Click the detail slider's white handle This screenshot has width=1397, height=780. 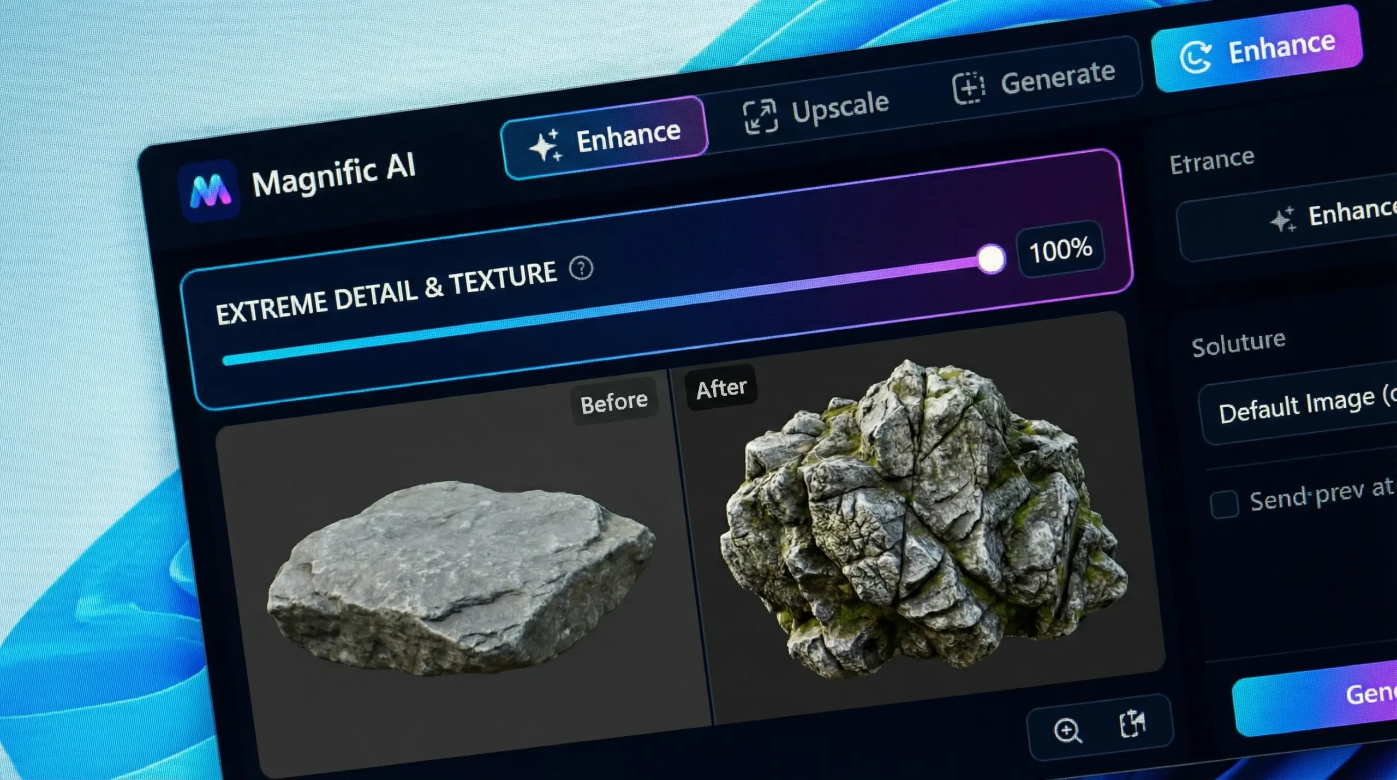pyautogui.click(x=991, y=258)
